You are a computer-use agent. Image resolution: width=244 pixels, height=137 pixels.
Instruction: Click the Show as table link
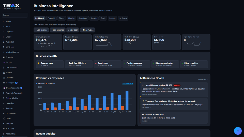(x=128, y=83)
